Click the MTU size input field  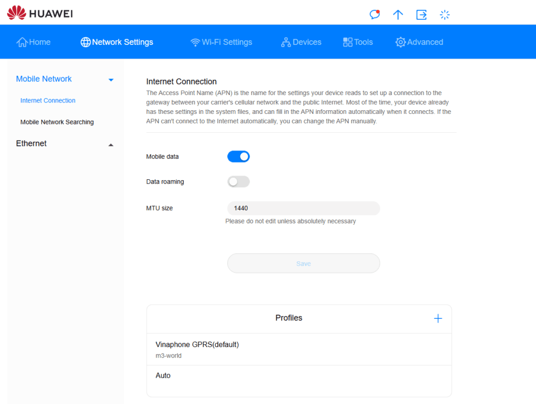tap(304, 208)
